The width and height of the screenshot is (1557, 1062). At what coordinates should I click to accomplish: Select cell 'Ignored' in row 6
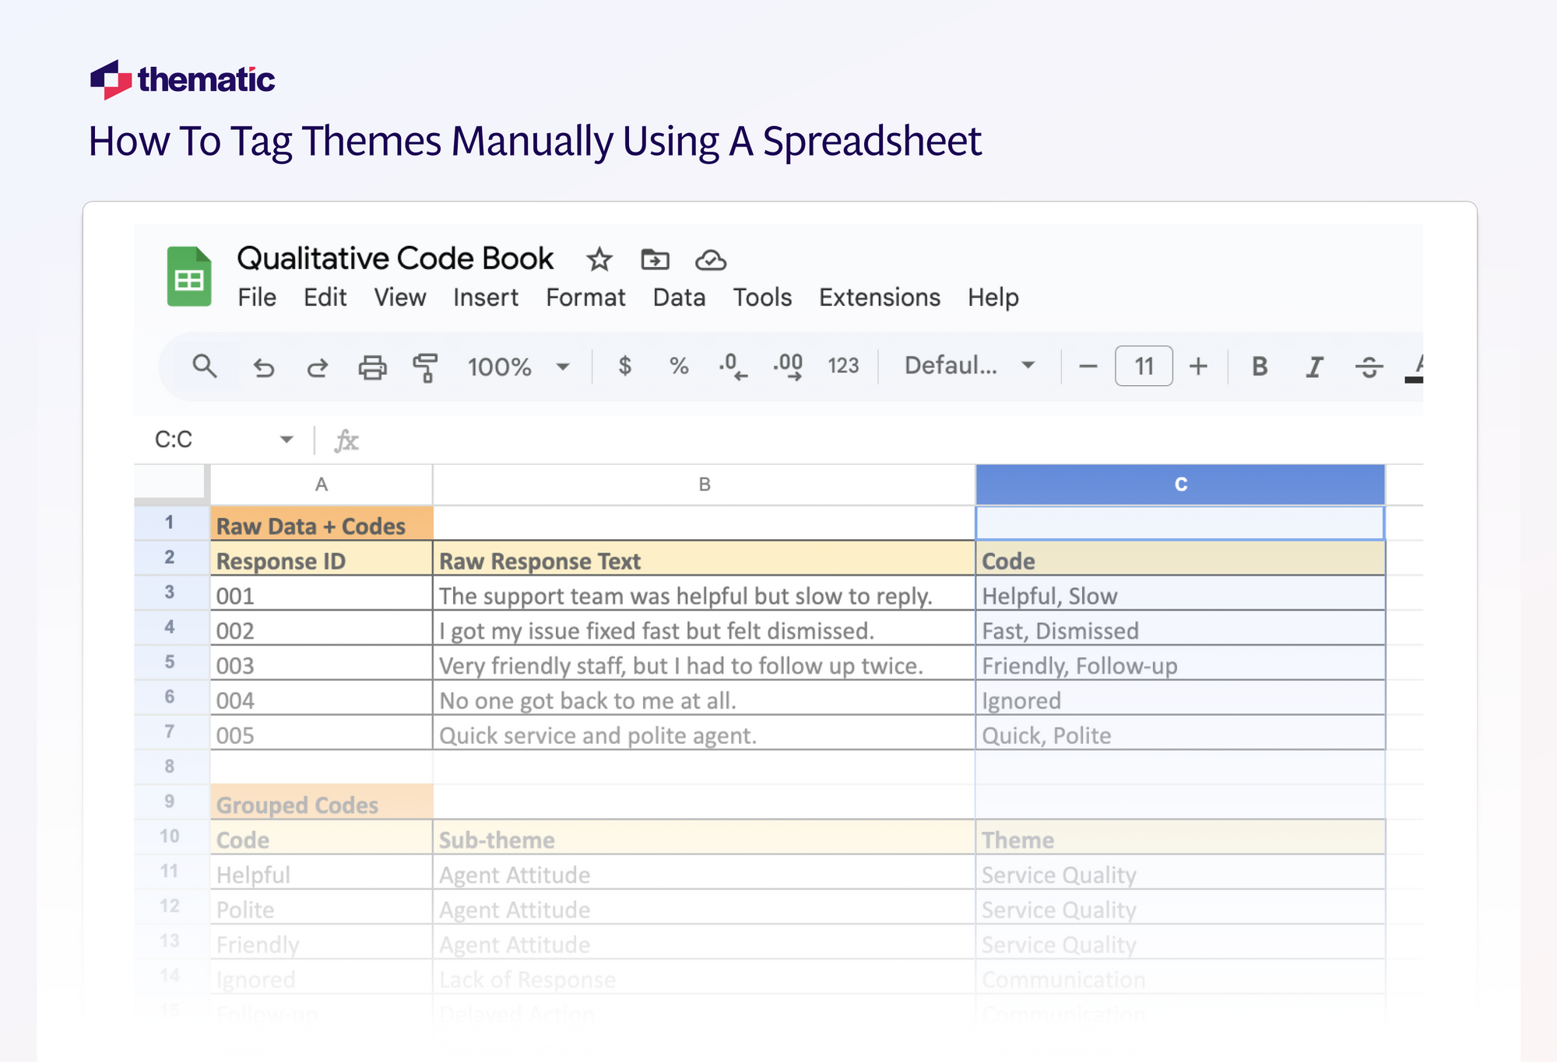1180,699
